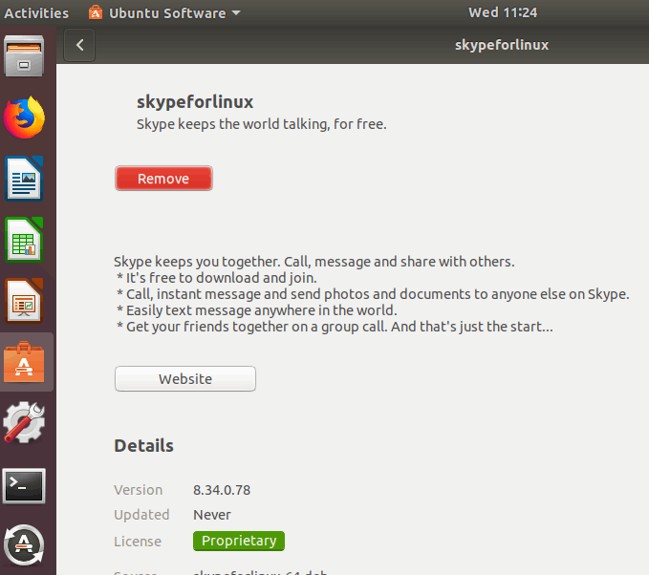Viewport: 649px width, 575px height.
Task: Open Software Updater from the dock
Action: click(x=25, y=545)
